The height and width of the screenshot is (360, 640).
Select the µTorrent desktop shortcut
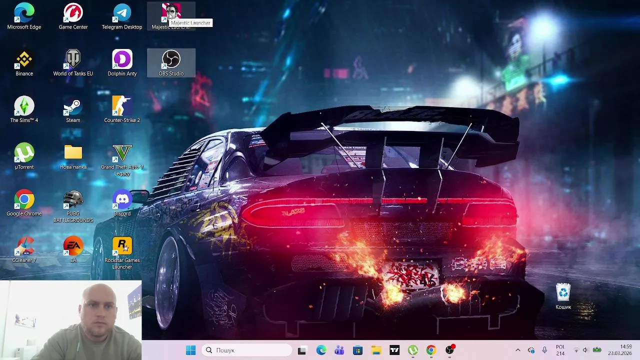pyautogui.click(x=24, y=156)
